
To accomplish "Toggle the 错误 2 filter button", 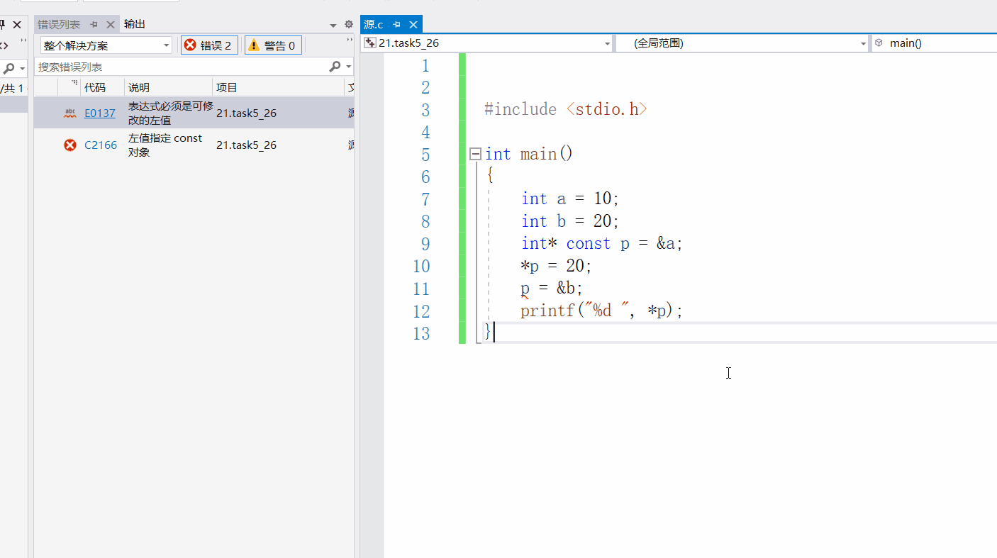I will (209, 45).
